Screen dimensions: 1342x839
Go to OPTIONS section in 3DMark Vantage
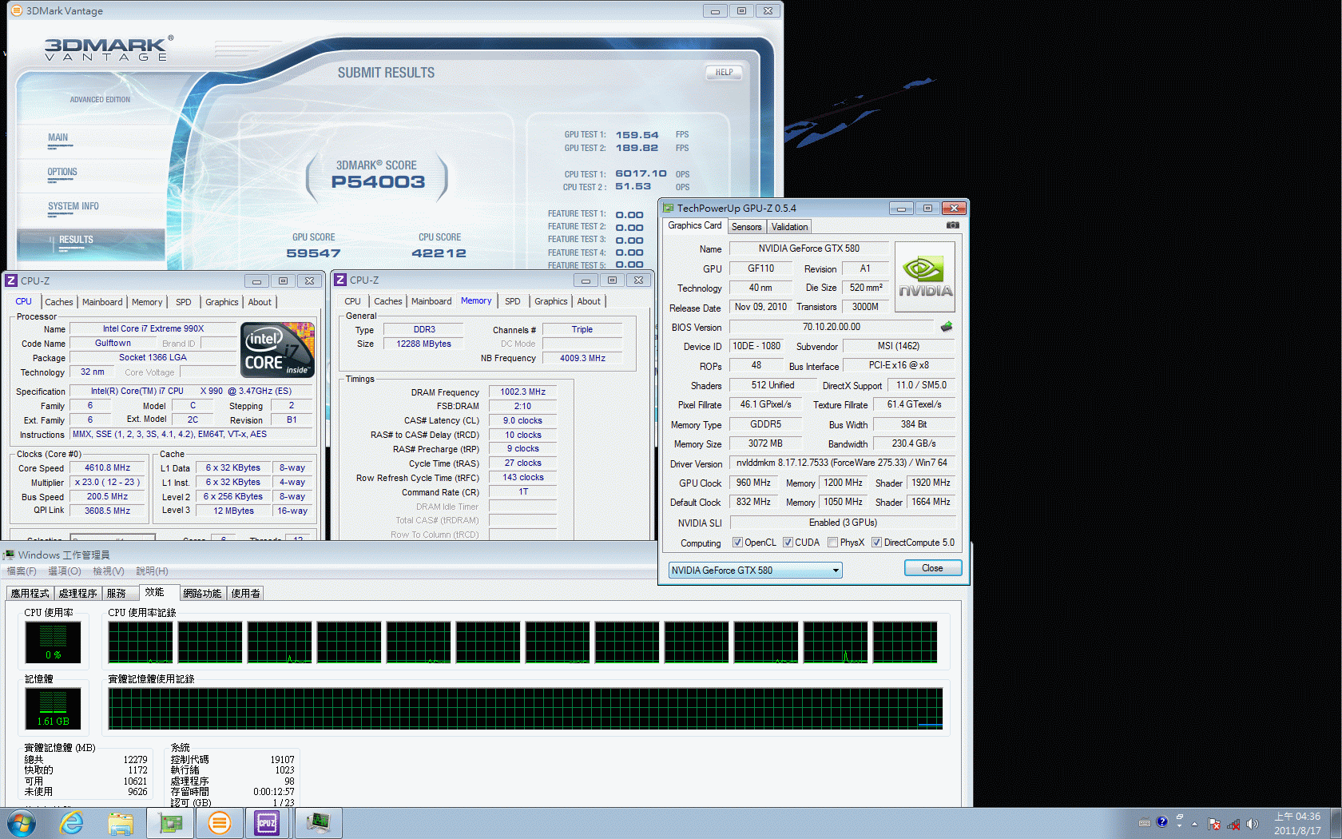pyautogui.click(x=62, y=172)
